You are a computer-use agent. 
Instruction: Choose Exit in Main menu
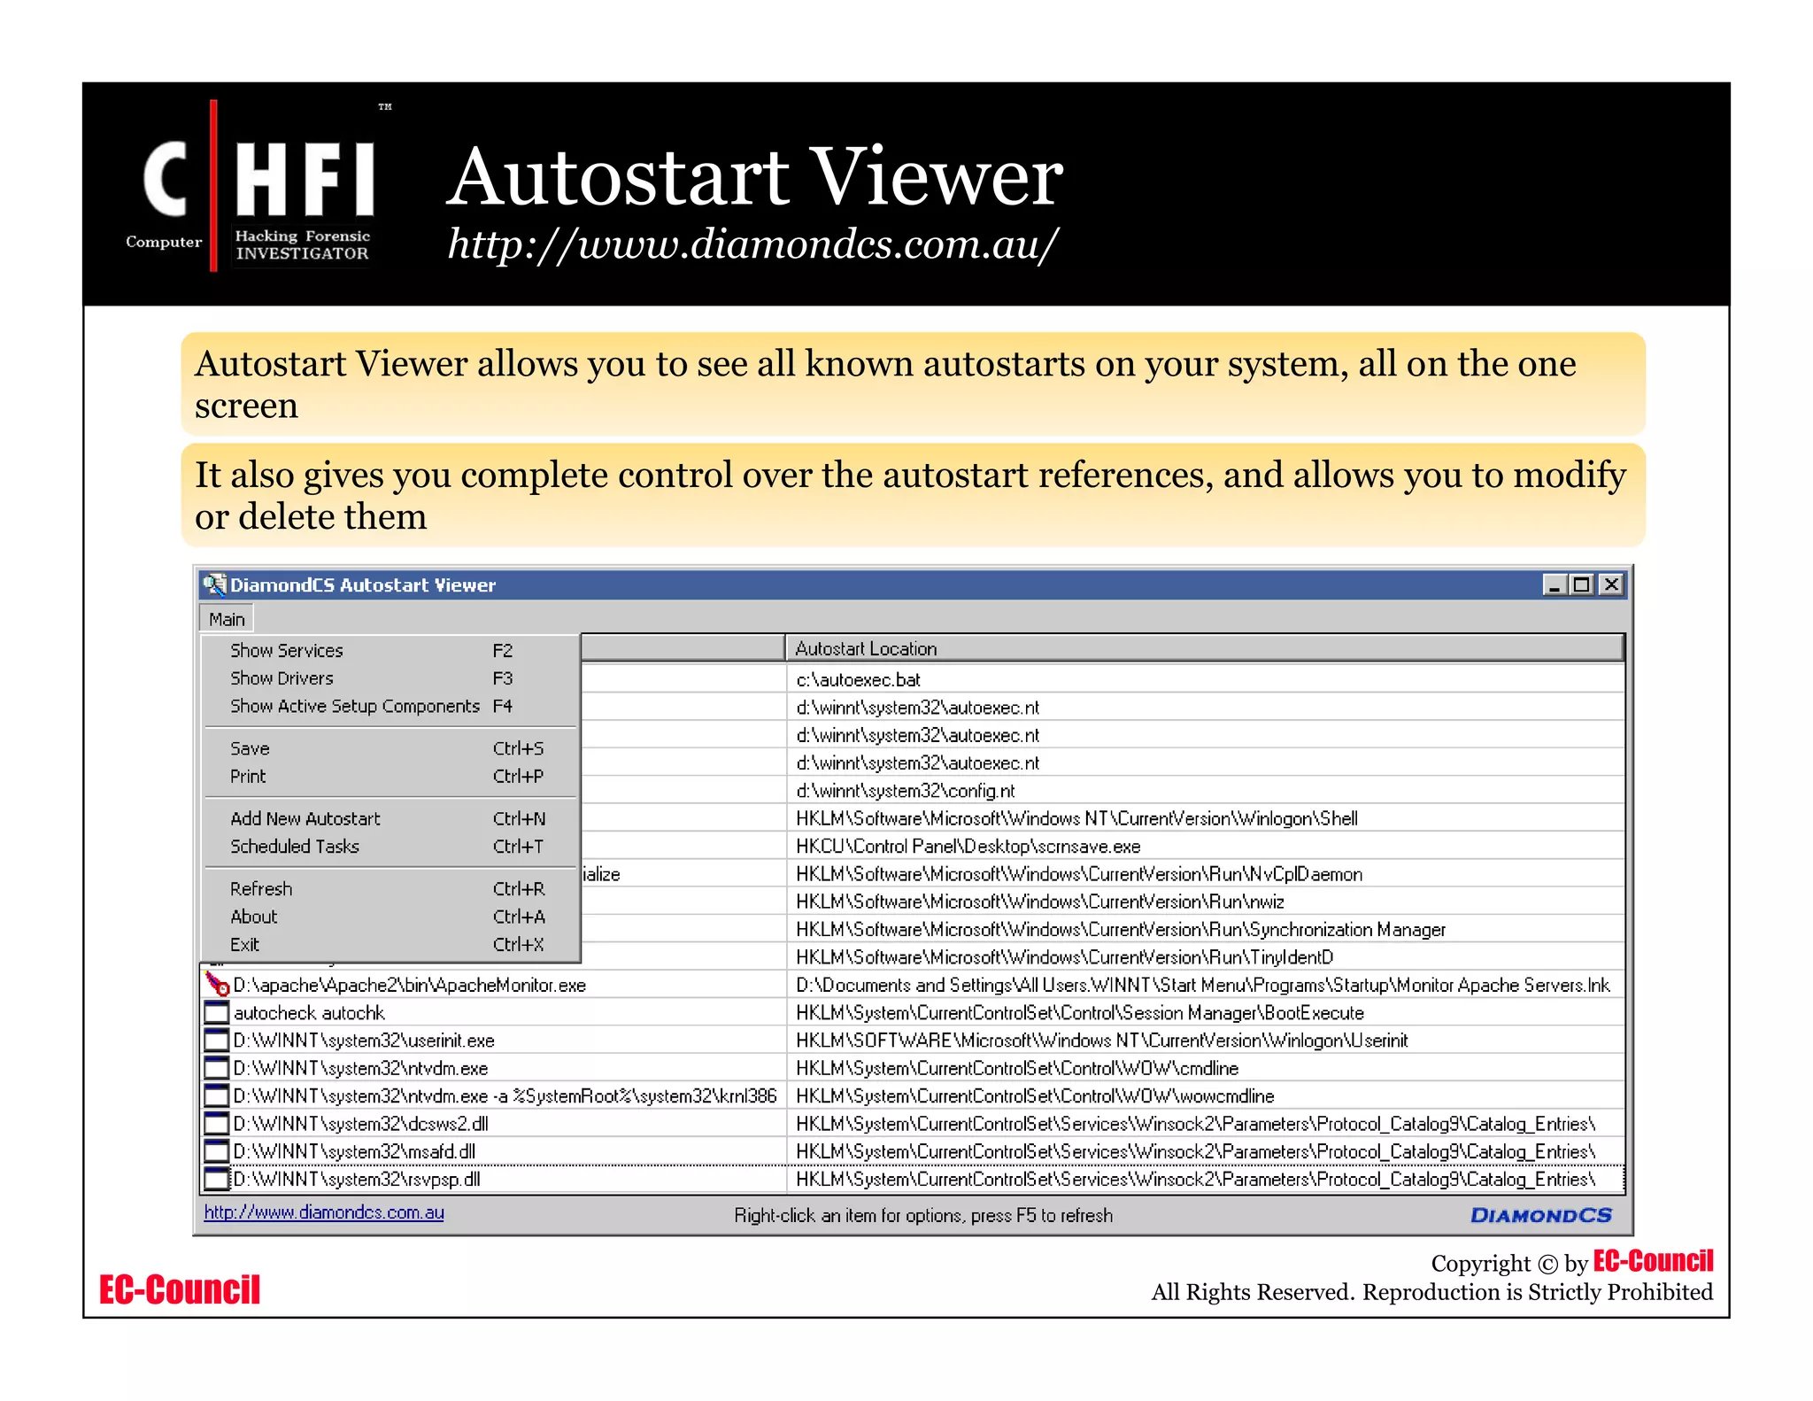(390, 944)
